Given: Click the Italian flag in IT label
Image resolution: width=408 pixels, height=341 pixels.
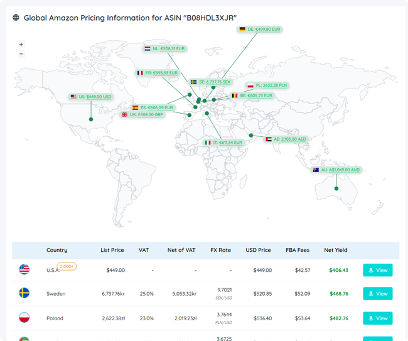Looking at the screenshot, I should click(208, 143).
